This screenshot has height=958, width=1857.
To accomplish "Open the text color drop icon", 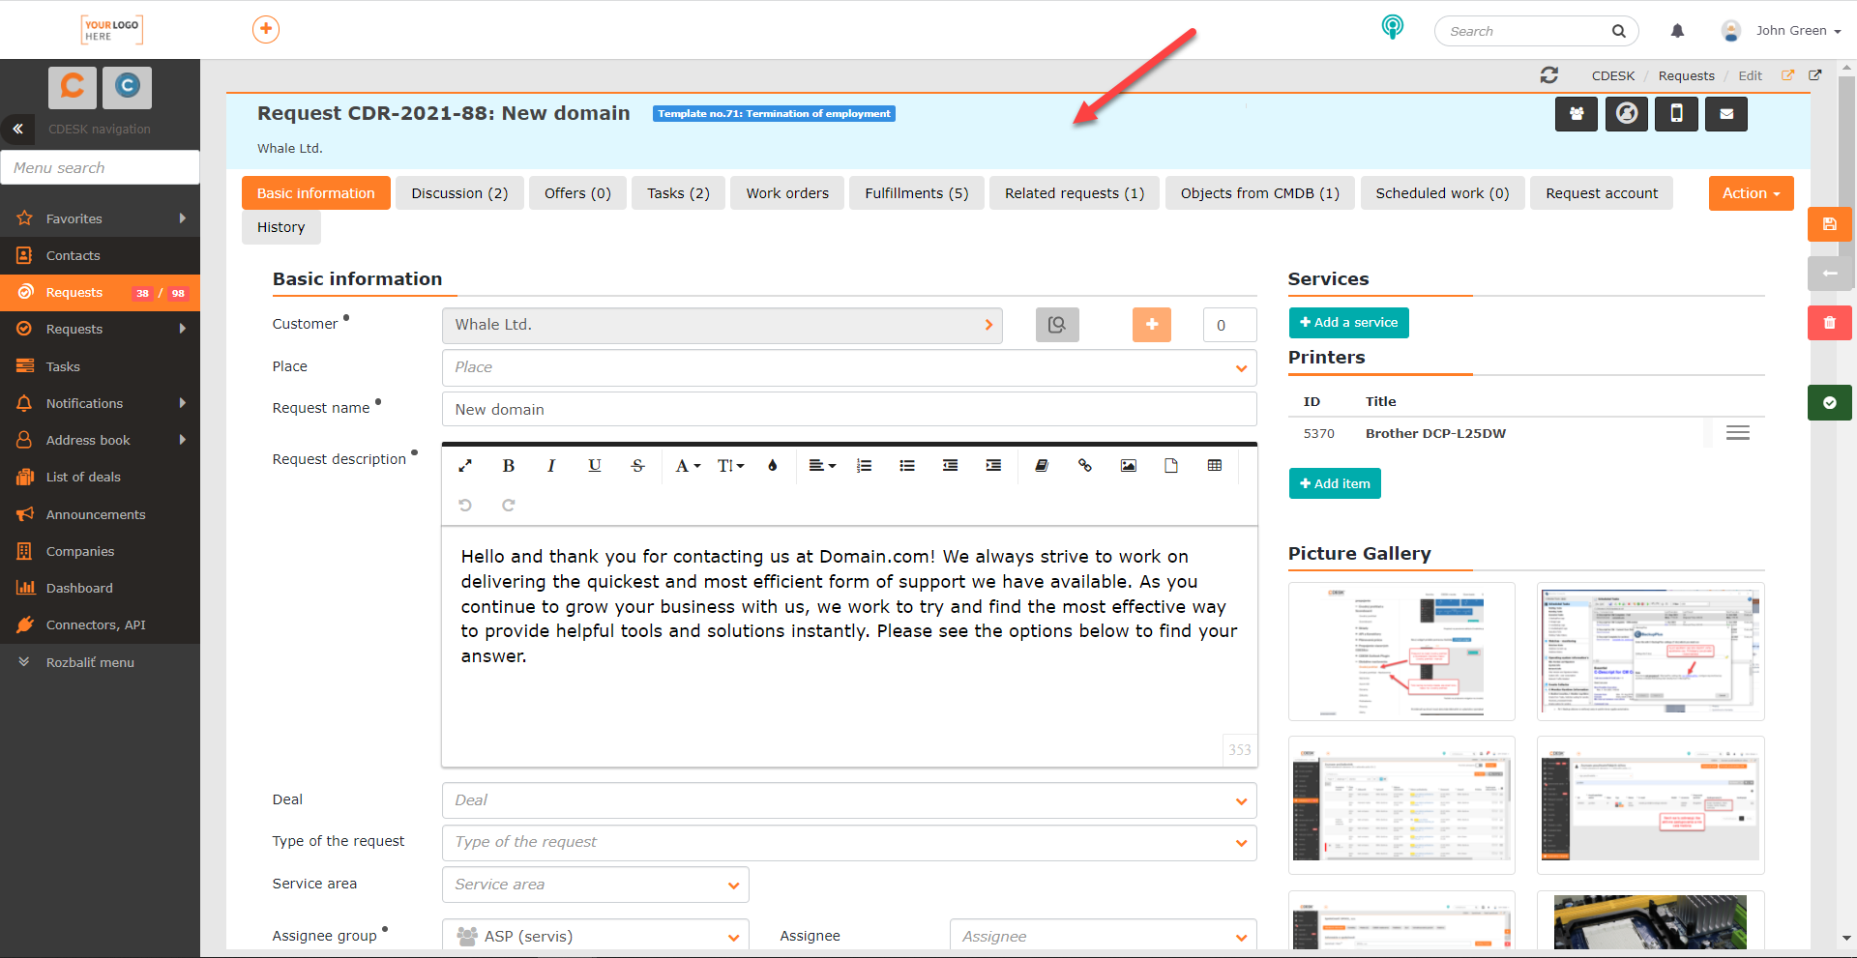I will pyautogui.click(x=773, y=466).
